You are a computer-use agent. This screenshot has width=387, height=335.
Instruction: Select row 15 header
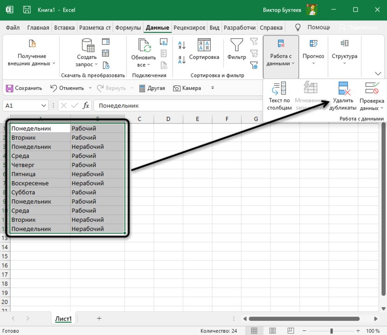tap(5, 256)
